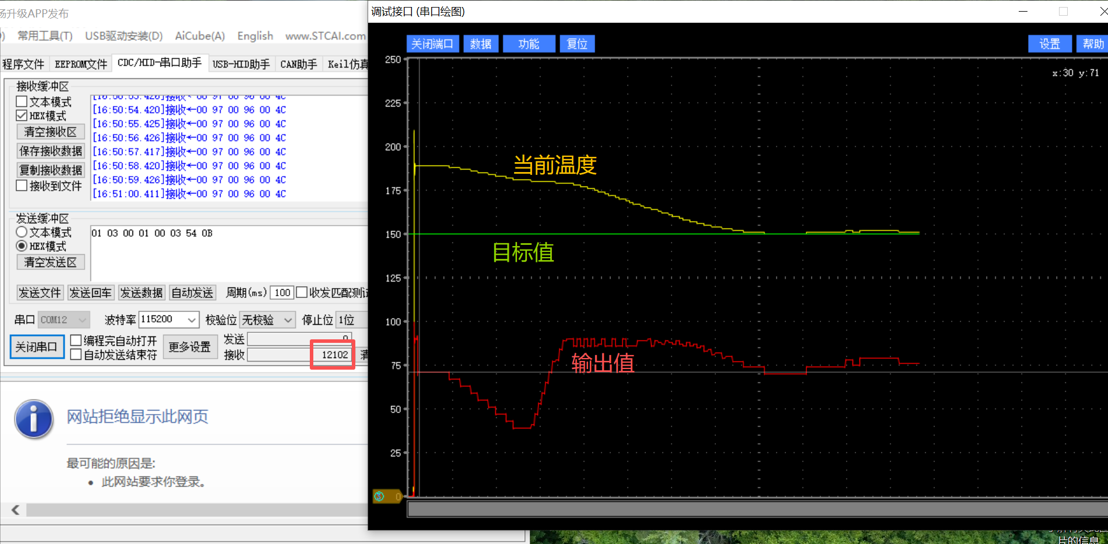Screen dimensions: 1108x544
Task: Click 发送文件 button
Action: pyautogui.click(x=40, y=293)
